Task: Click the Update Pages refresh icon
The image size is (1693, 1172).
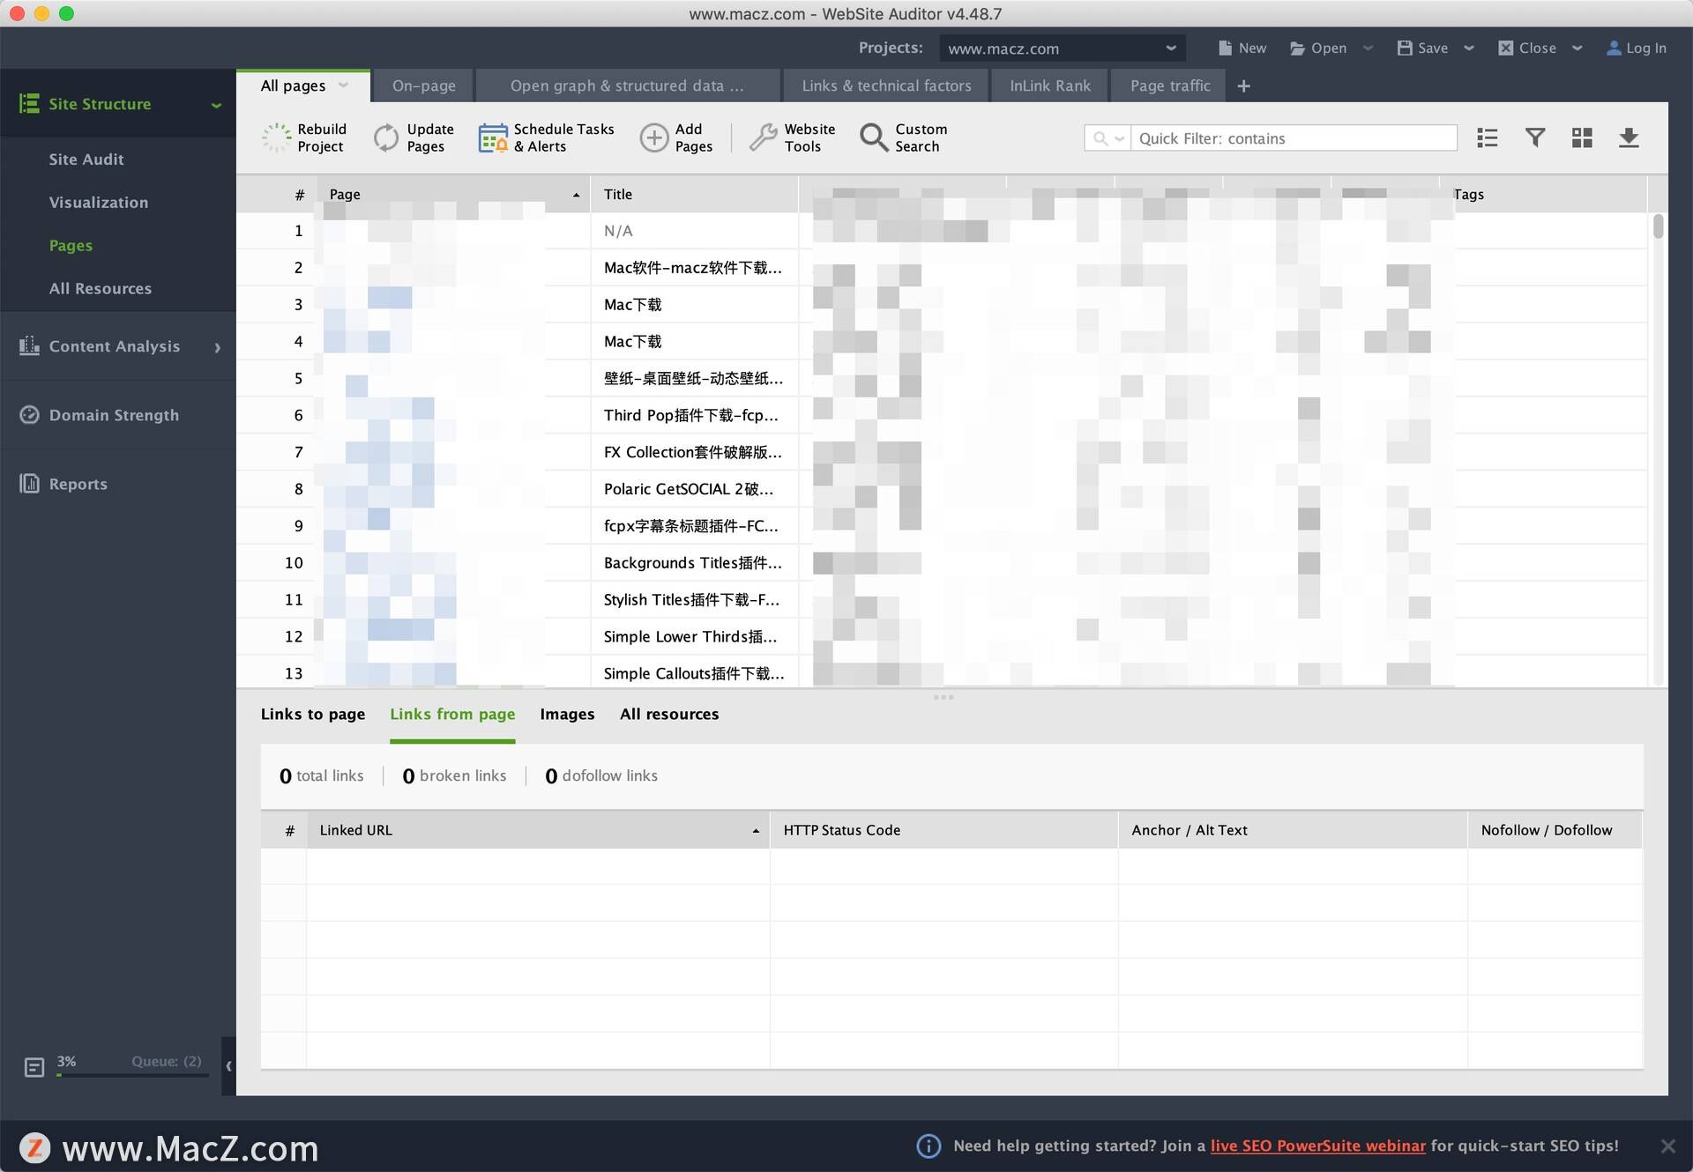Action: click(386, 137)
